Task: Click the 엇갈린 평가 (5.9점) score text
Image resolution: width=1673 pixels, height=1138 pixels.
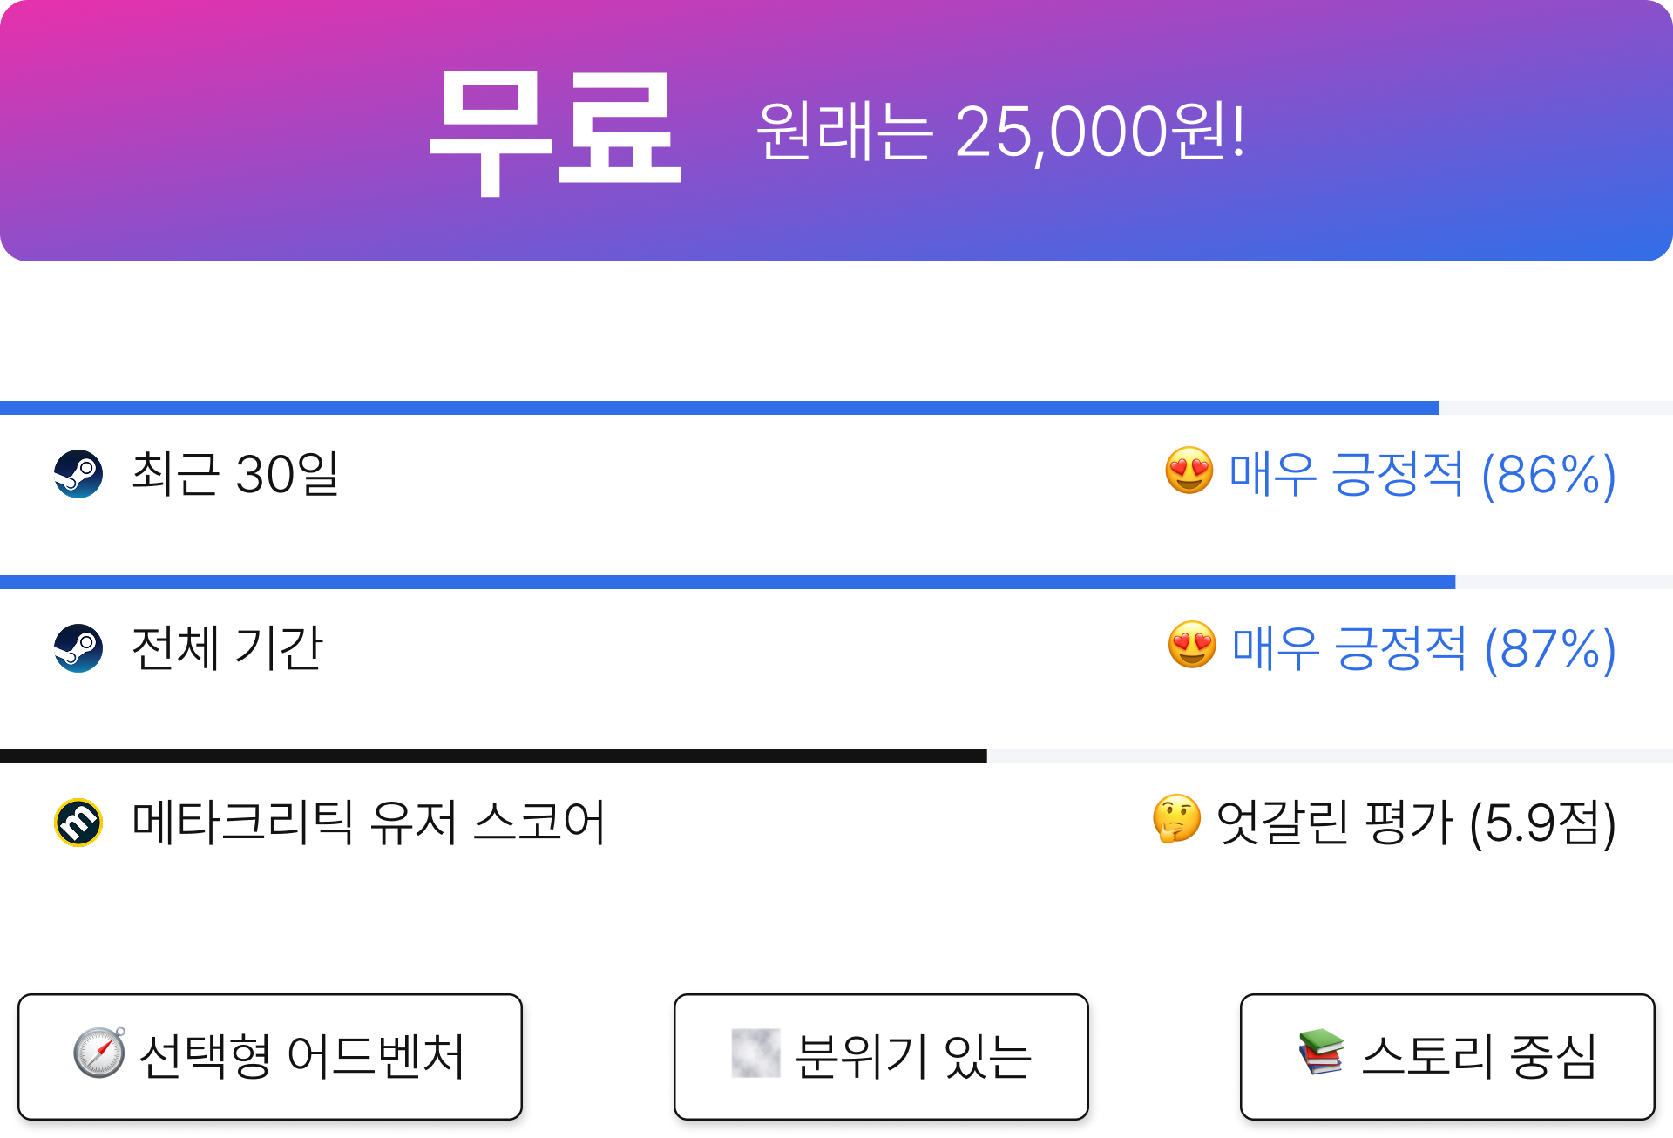Action: 1416,823
